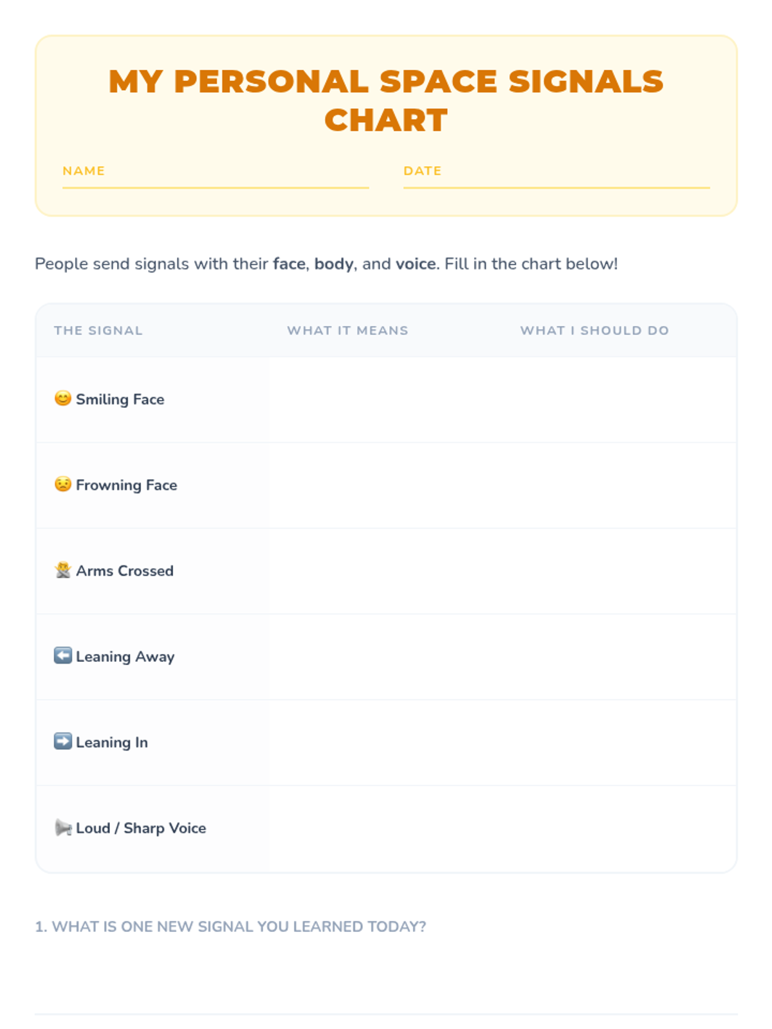
Task: Click the 'Loud / Sharp Voice' label
Action: tap(141, 828)
